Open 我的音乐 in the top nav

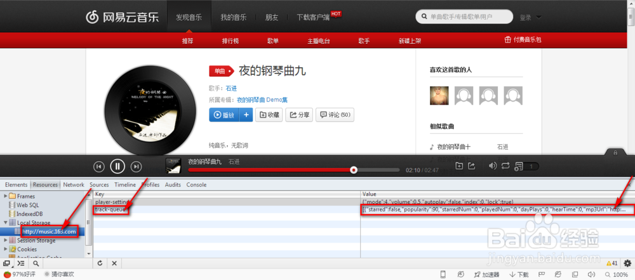(233, 17)
